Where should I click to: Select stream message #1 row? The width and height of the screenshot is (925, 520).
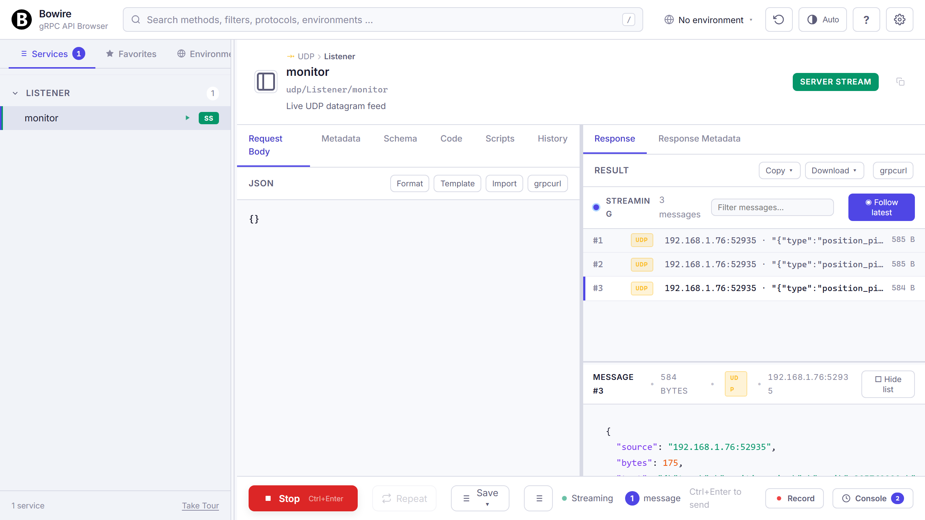click(754, 240)
